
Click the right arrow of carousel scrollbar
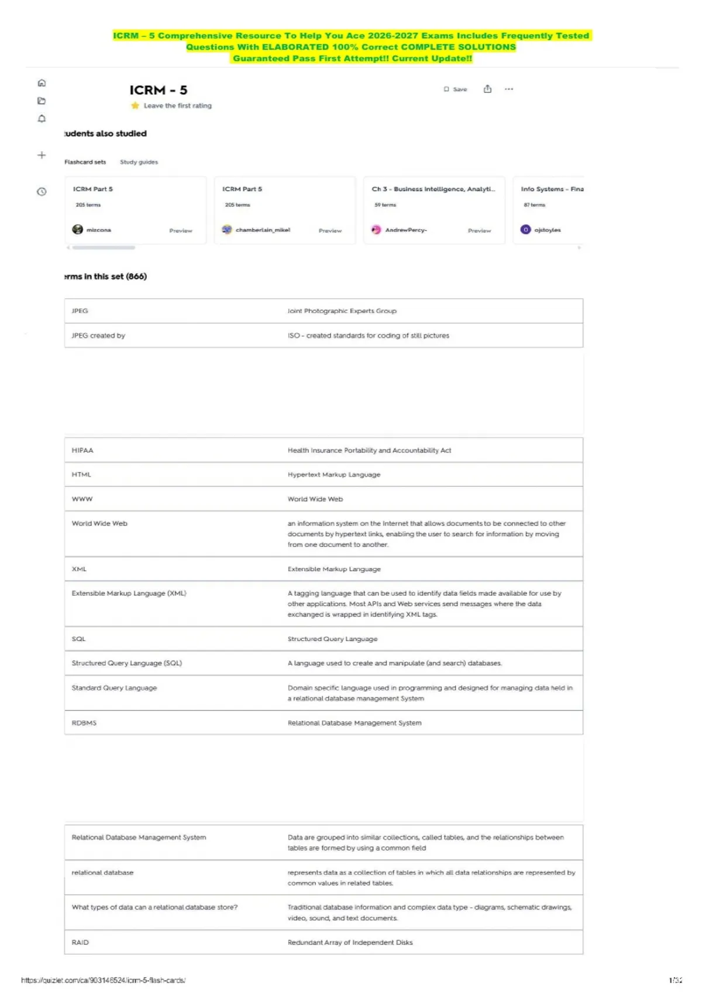pos(579,248)
